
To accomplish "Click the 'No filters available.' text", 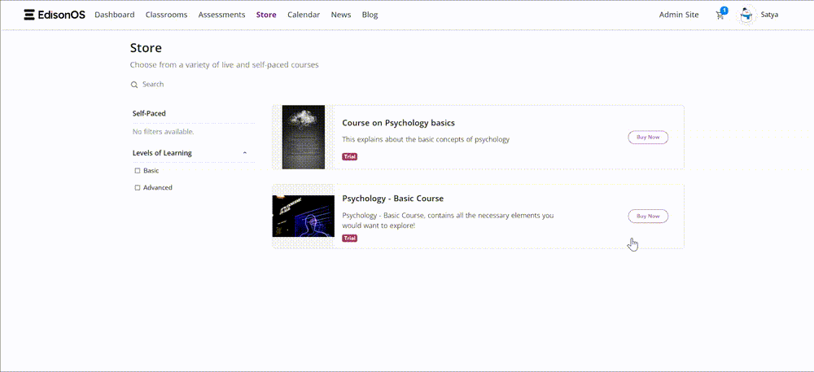I will pyautogui.click(x=163, y=132).
